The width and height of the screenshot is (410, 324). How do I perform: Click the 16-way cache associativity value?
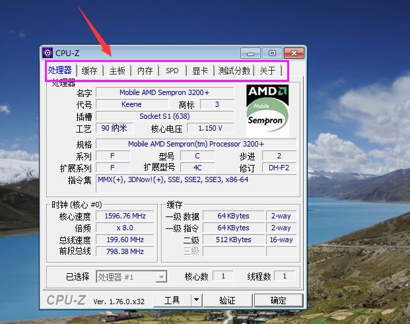point(281,240)
